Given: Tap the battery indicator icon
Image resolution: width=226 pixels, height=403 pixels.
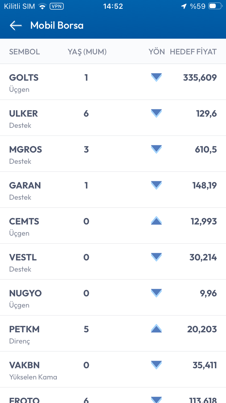Looking at the screenshot, I should click(x=215, y=6).
